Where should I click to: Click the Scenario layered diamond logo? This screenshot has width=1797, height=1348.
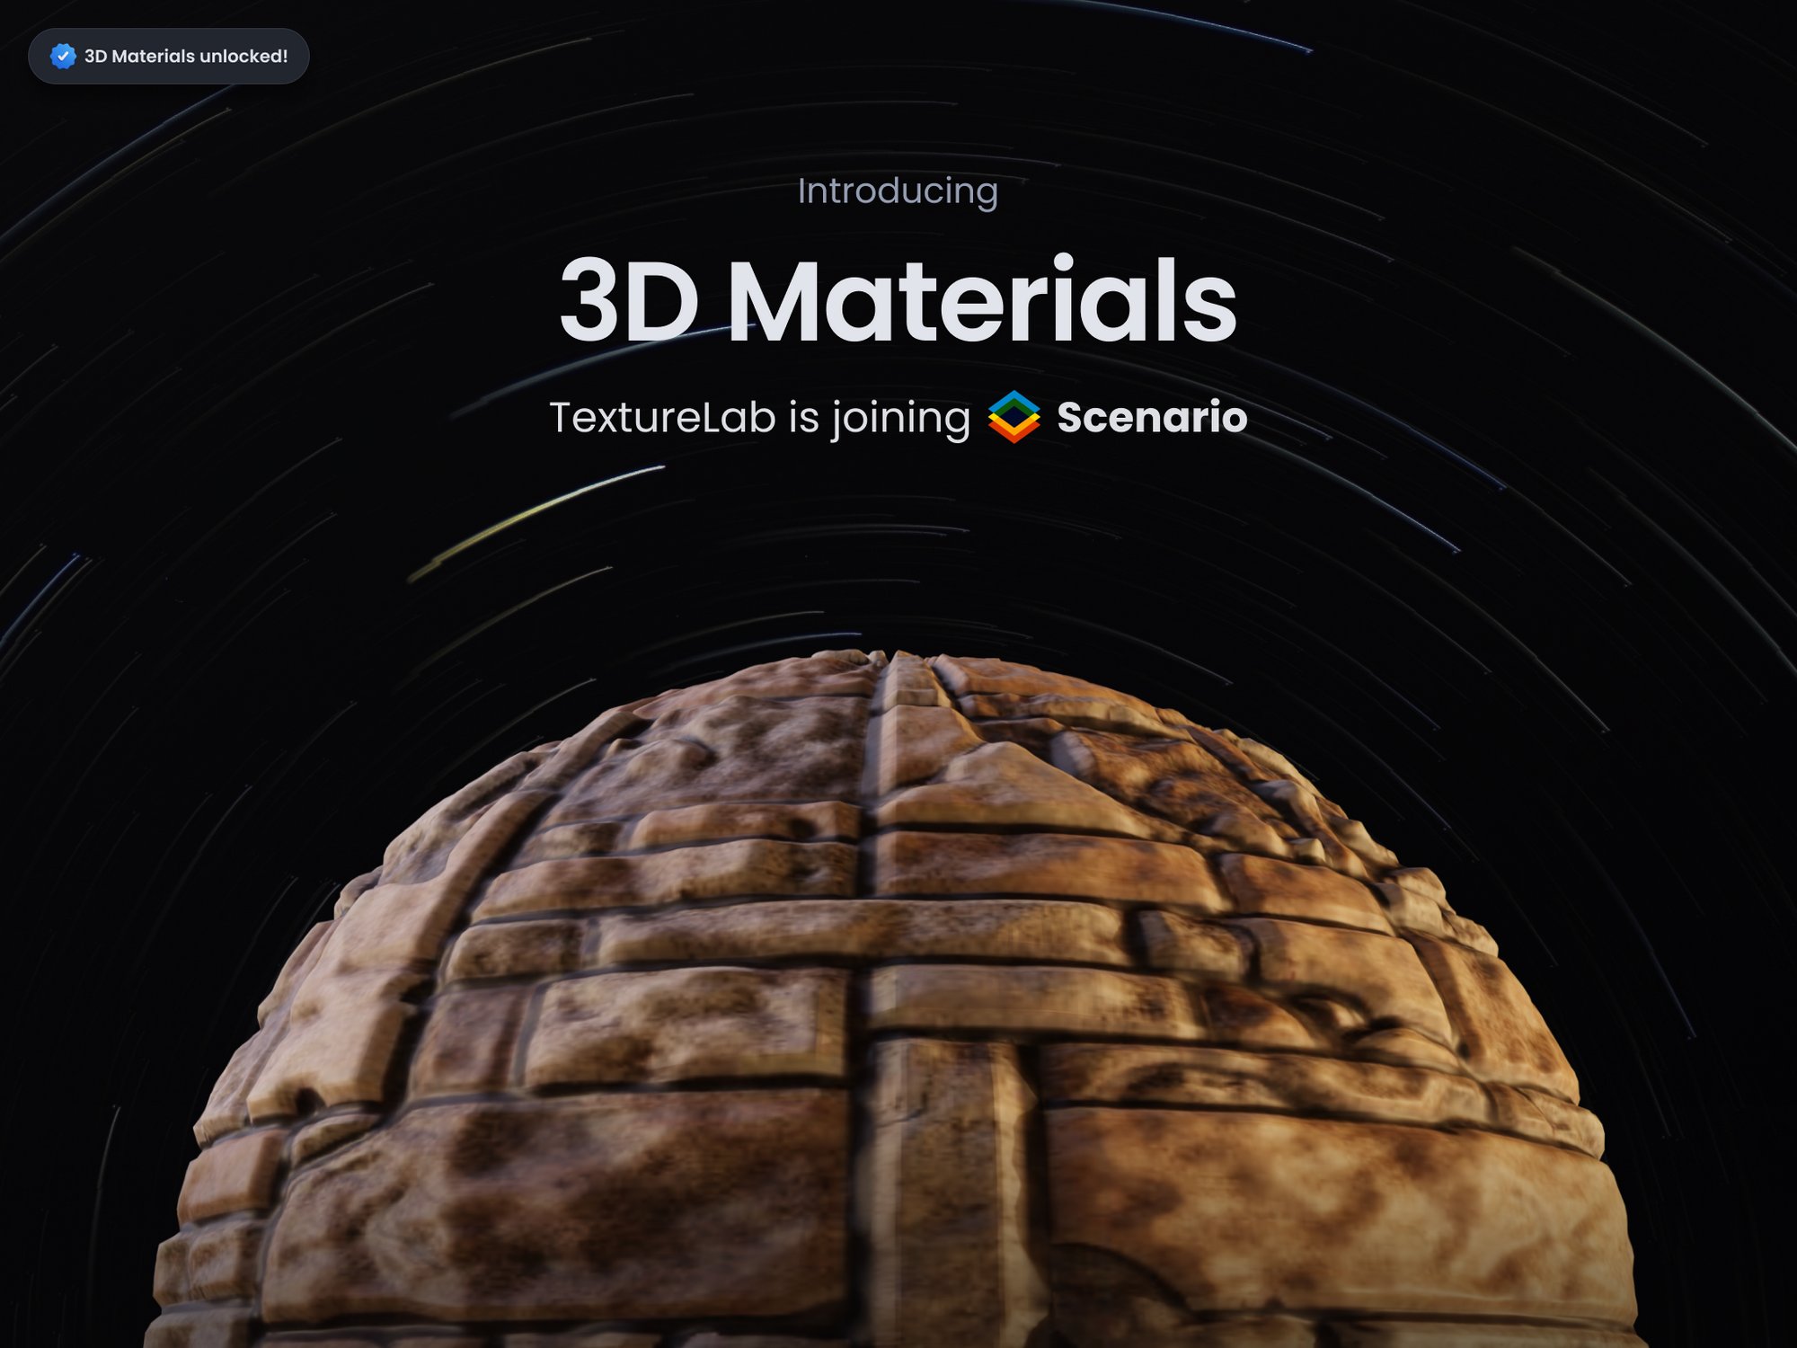point(1014,417)
